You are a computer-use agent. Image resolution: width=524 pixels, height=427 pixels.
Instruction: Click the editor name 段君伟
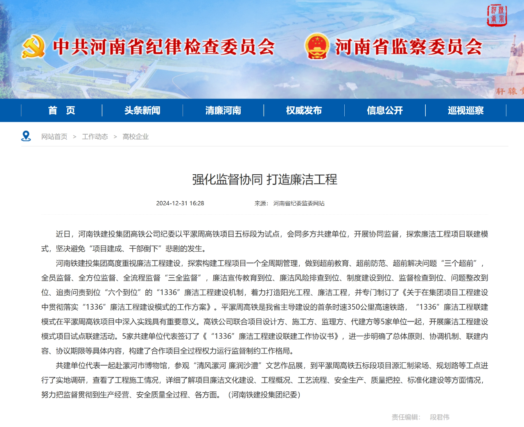point(440,417)
